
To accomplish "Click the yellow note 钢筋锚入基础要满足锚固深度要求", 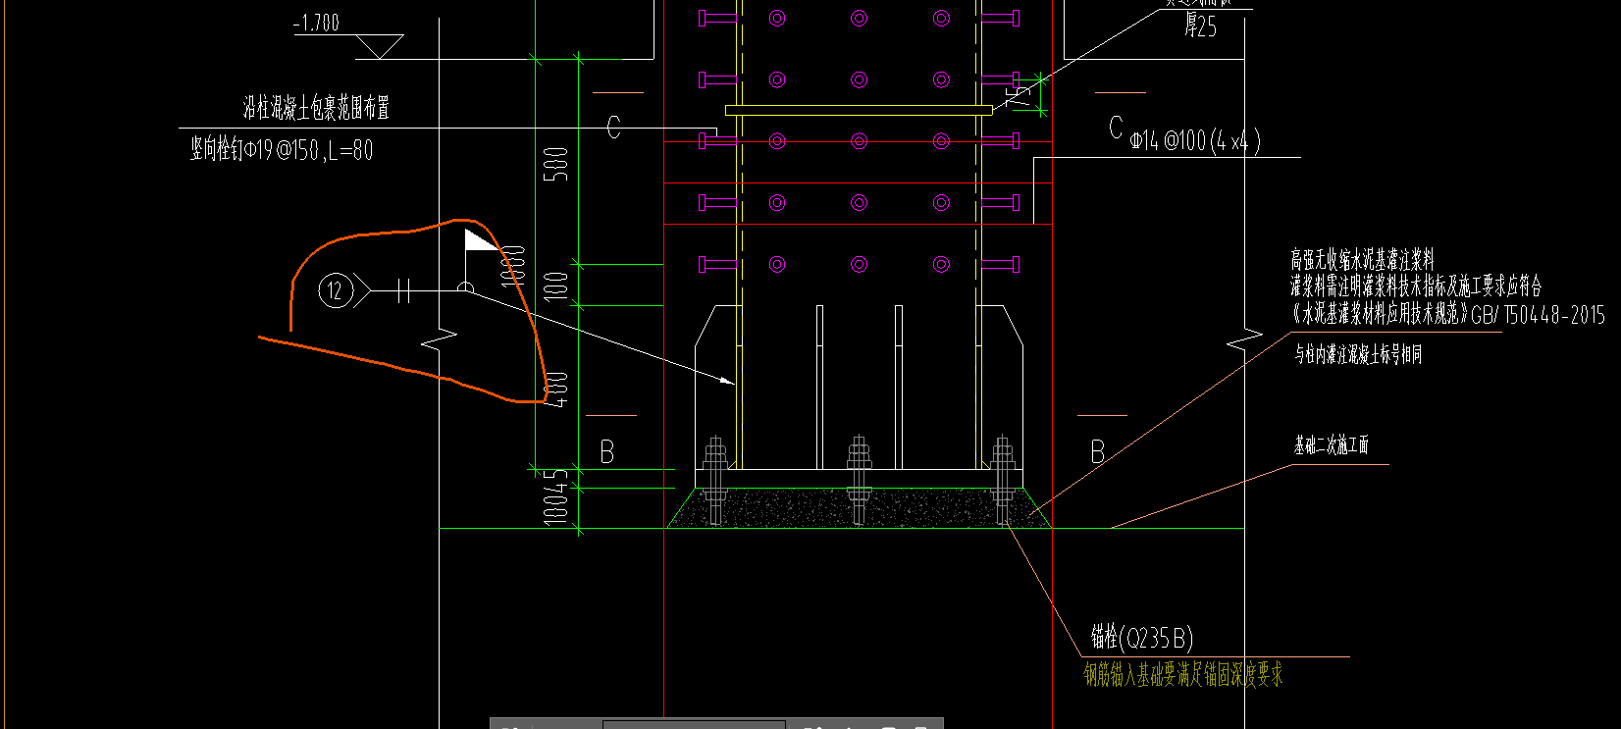I will pyautogui.click(x=1183, y=674).
